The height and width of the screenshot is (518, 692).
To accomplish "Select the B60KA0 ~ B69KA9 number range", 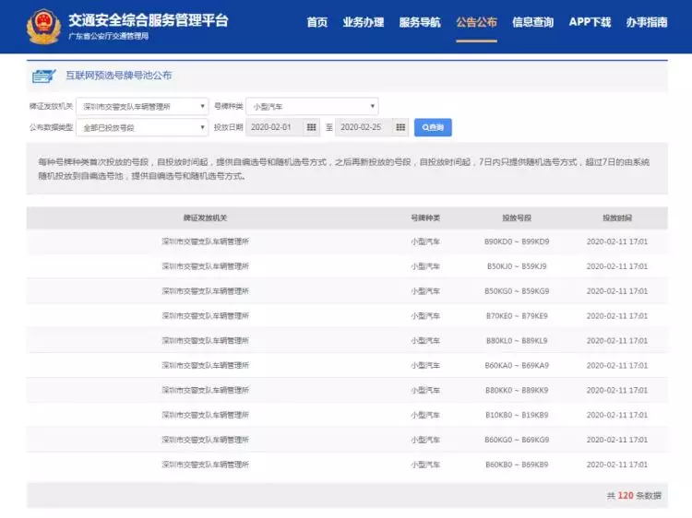I will coord(517,366).
